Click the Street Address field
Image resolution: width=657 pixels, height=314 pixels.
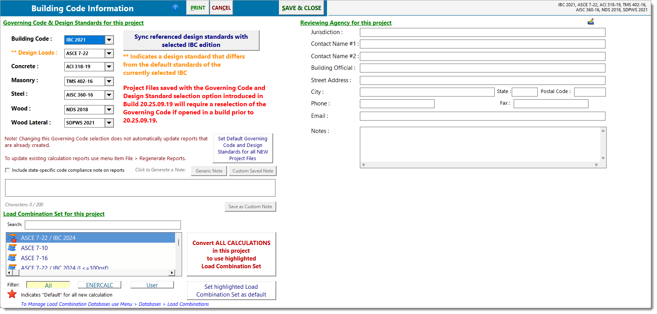tap(483, 80)
